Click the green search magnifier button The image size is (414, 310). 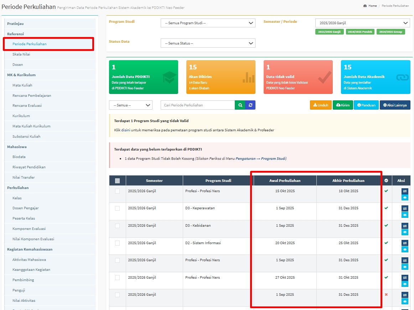(240, 105)
